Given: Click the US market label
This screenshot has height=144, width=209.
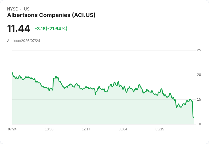Looking at the screenshot, I should coord(27,9).
